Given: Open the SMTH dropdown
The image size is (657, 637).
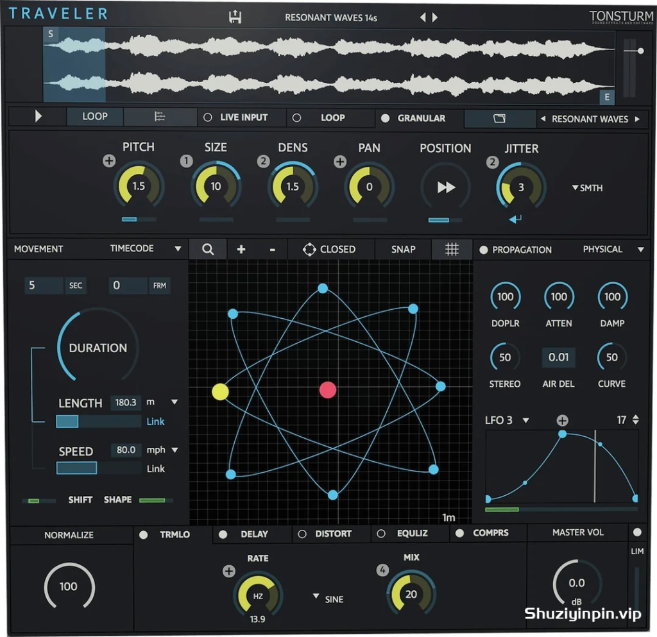Looking at the screenshot, I should point(587,188).
